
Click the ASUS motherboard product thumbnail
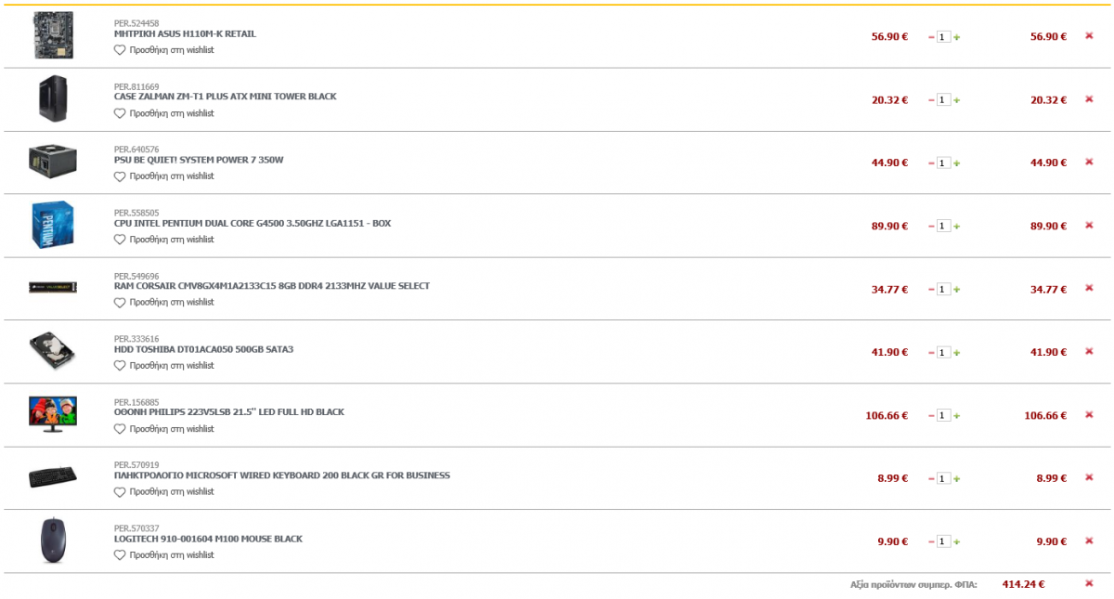pos(53,35)
